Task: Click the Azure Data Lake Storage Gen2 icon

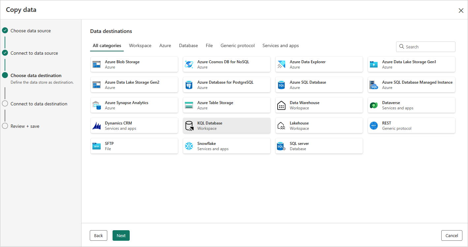Action: [96, 85]
